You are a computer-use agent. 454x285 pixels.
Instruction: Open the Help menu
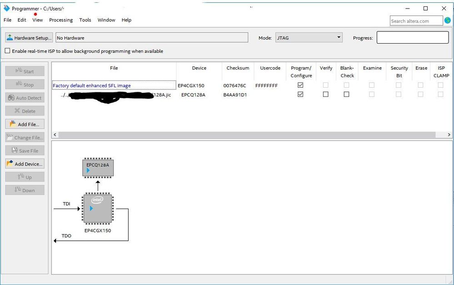click(x=126, y=20)
